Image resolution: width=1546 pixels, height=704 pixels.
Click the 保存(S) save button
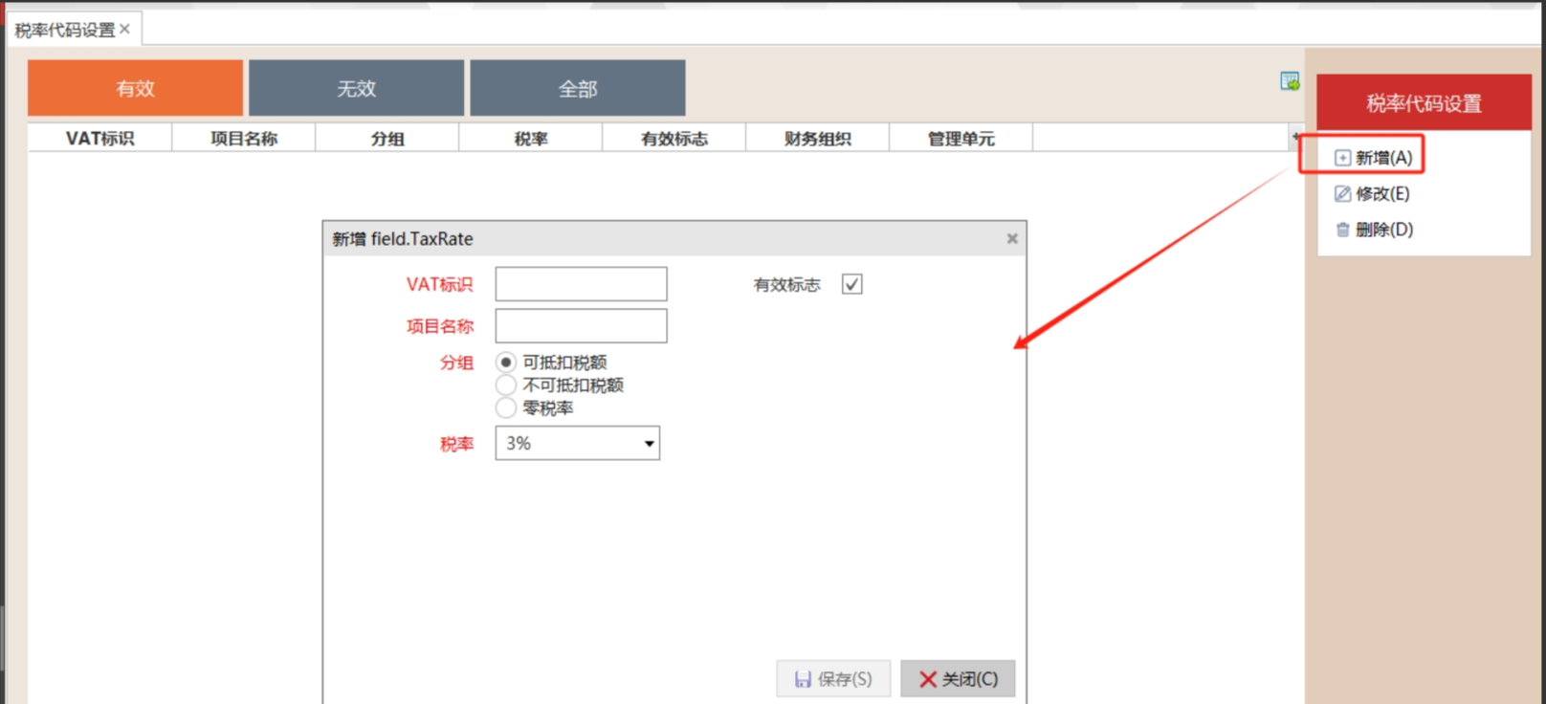pyautogui.click(x=833, y=679)
